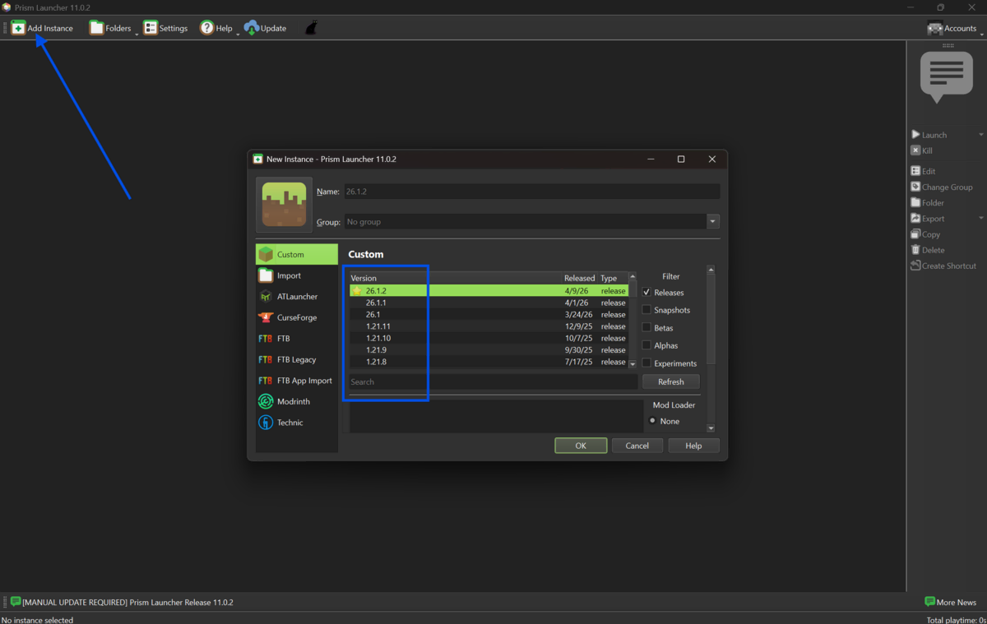
Task: Select the ATLauncher source icon
Action: click(266, 297)
